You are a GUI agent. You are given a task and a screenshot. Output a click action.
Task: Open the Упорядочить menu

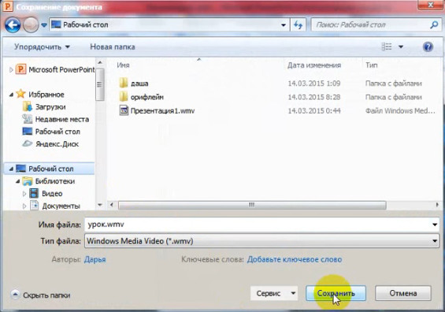click(x=42, y=46)
